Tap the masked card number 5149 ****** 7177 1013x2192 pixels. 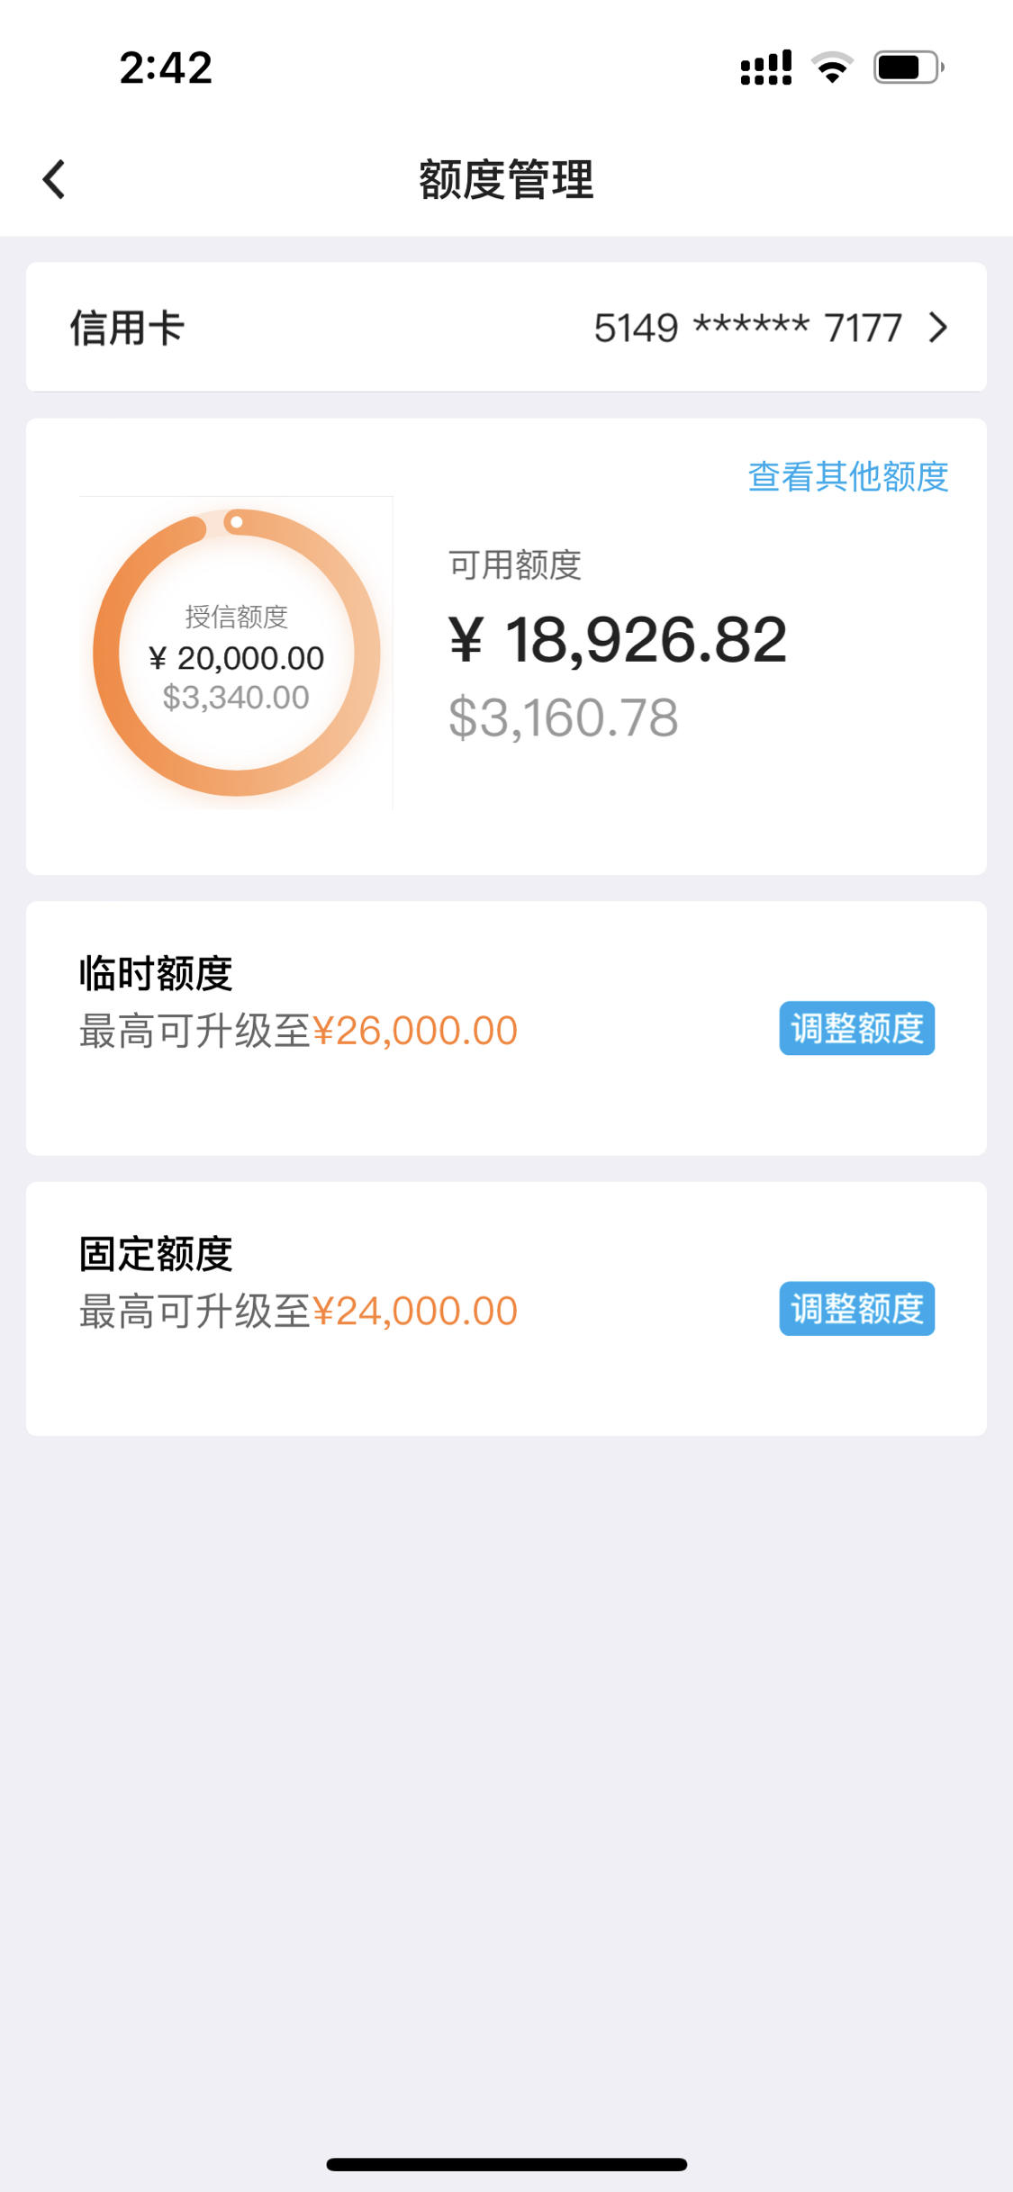pyautogui.click(x=747, y=328)
